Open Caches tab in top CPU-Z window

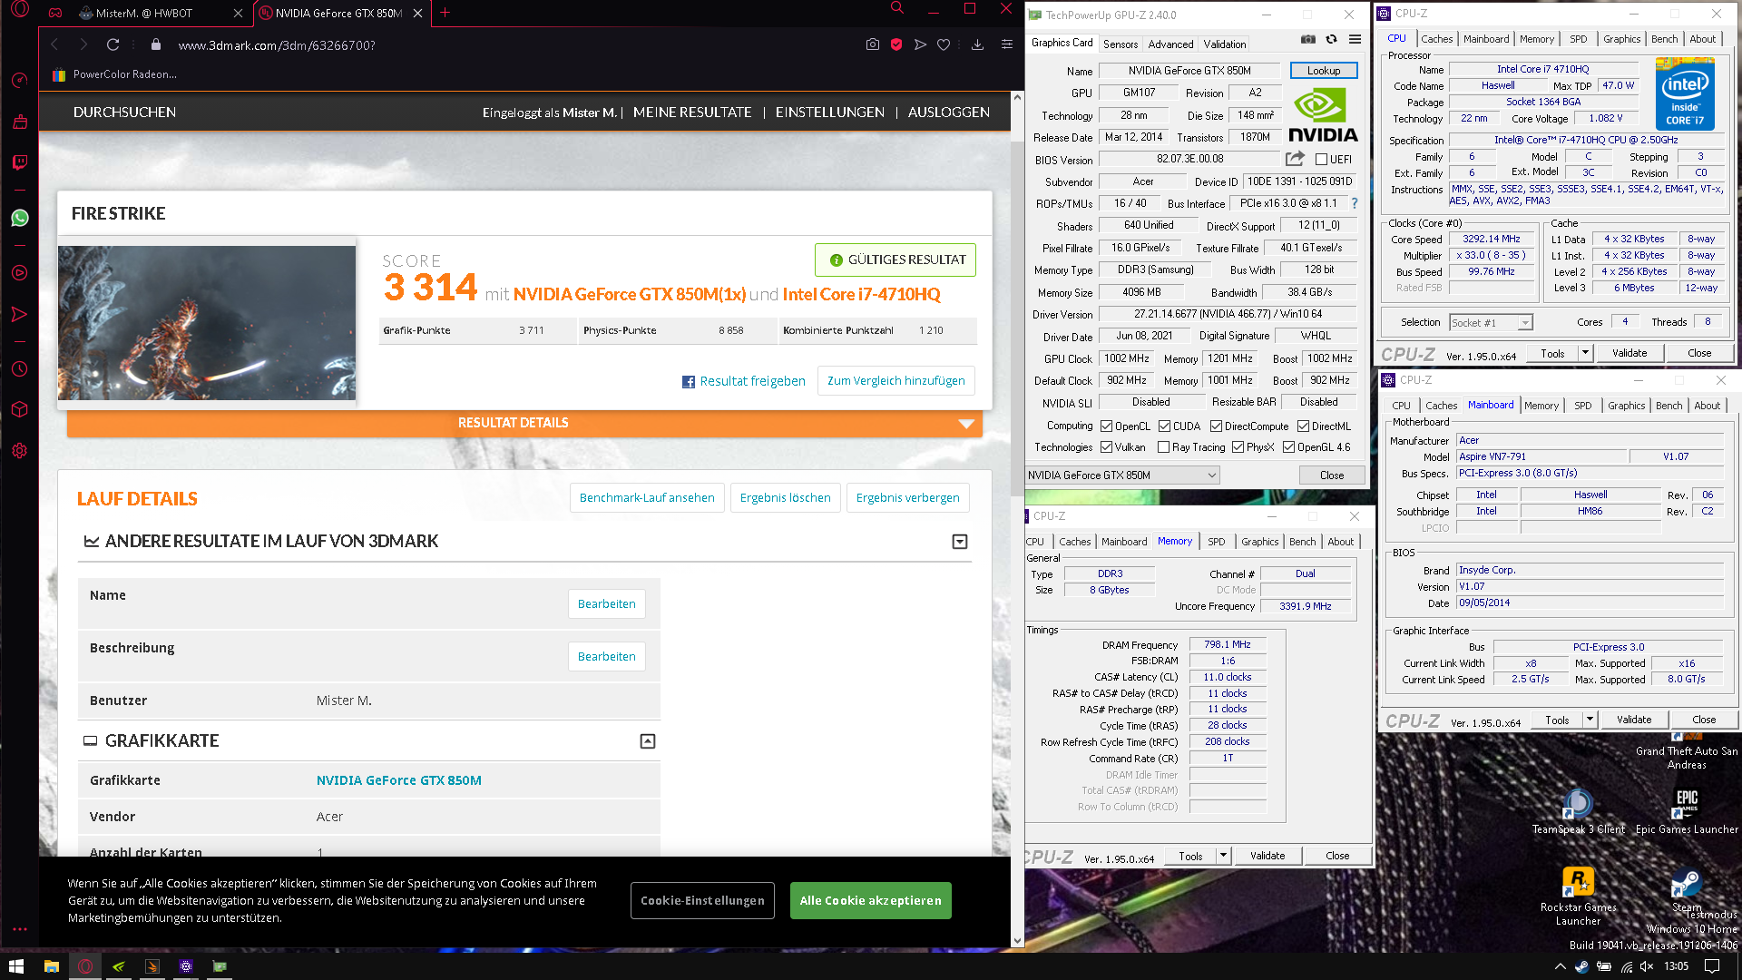(x=1436, y=39)
